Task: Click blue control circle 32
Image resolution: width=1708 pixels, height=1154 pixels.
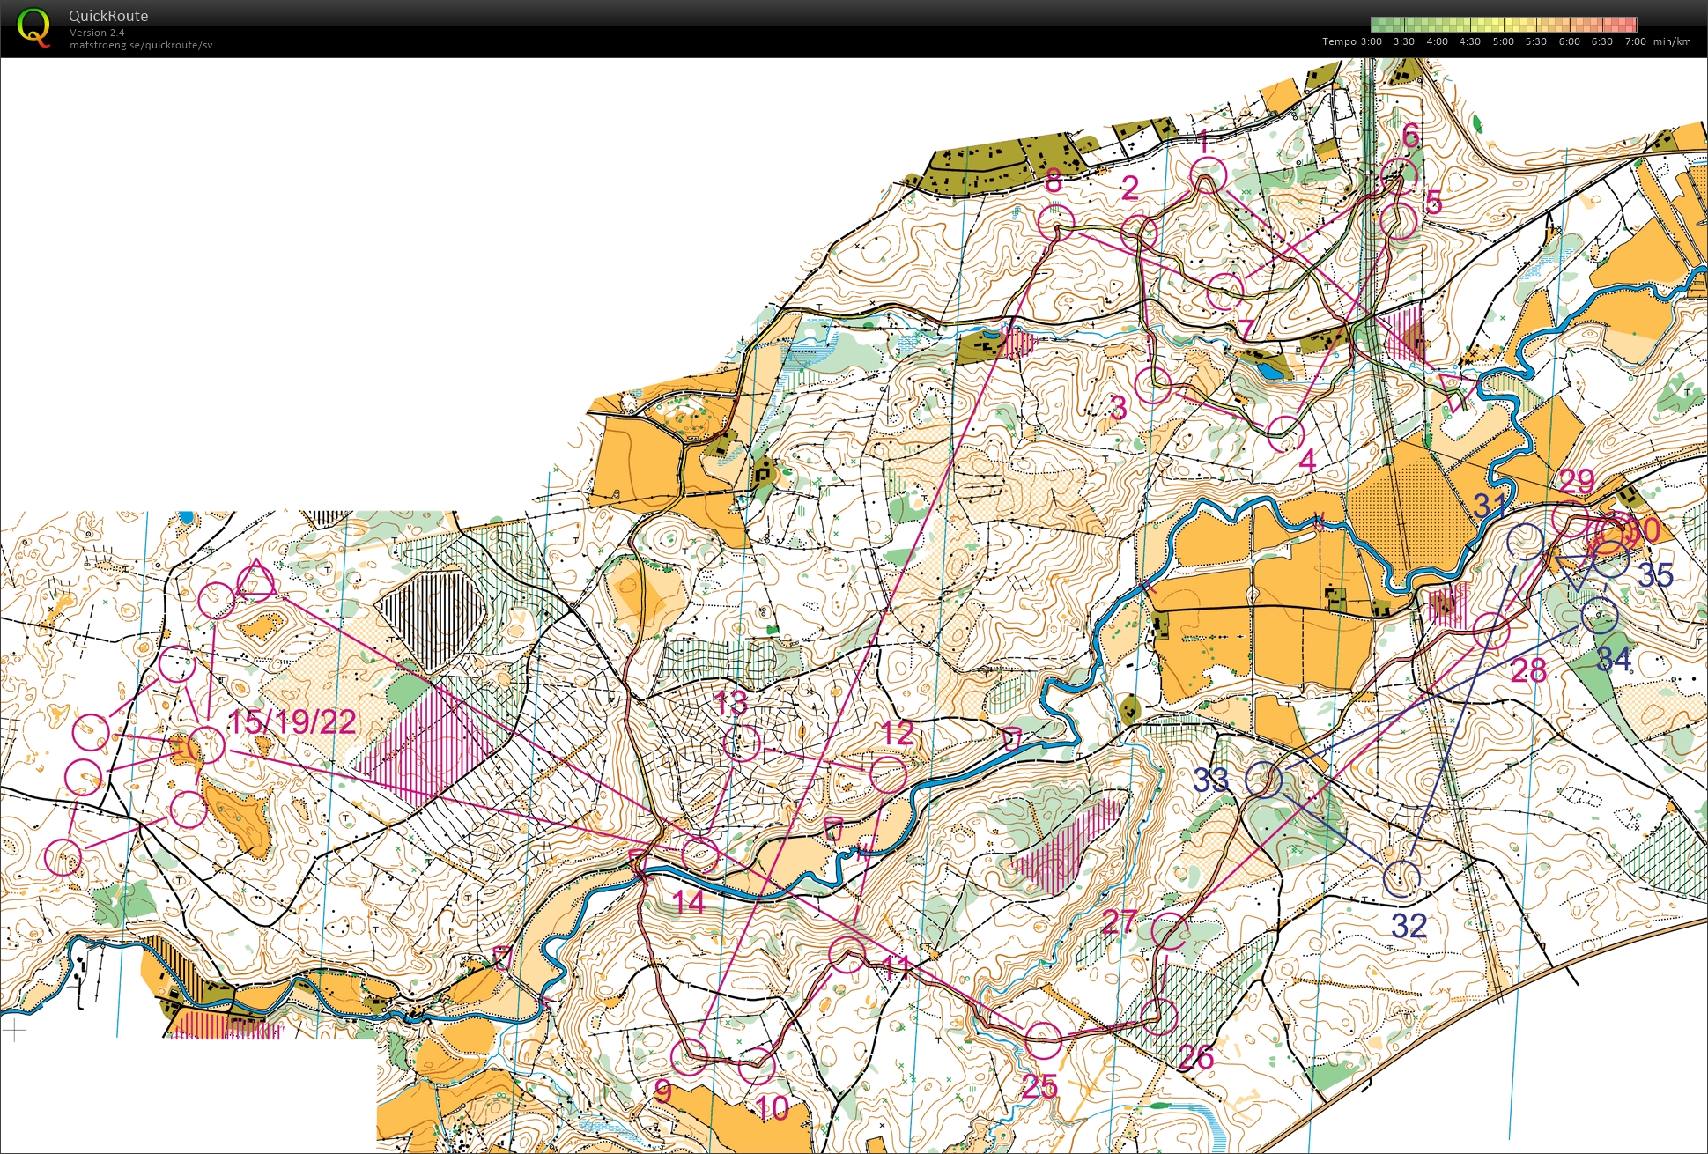Action: (1401, 878)
